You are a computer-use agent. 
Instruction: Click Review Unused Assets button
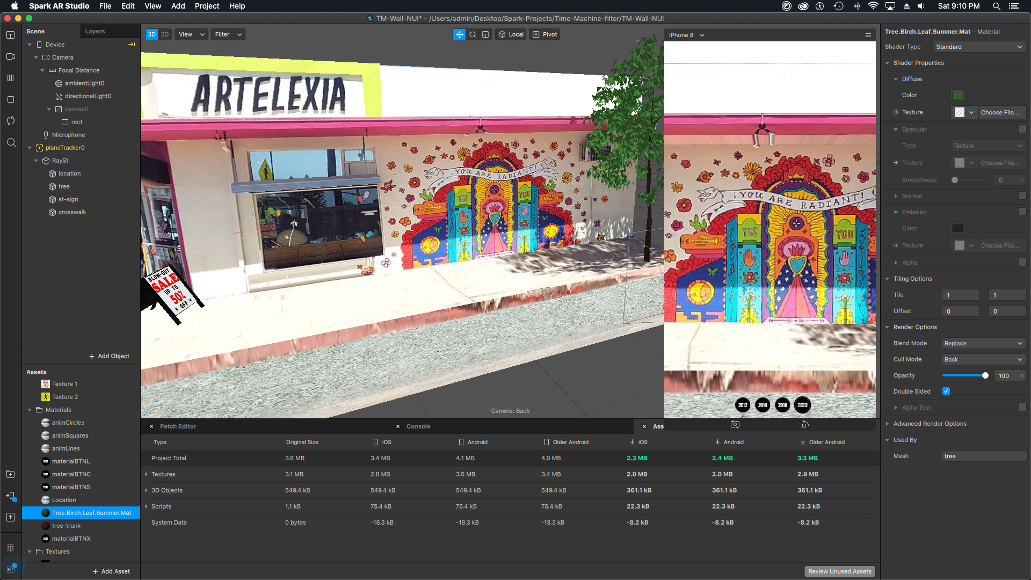click(840, 571)
